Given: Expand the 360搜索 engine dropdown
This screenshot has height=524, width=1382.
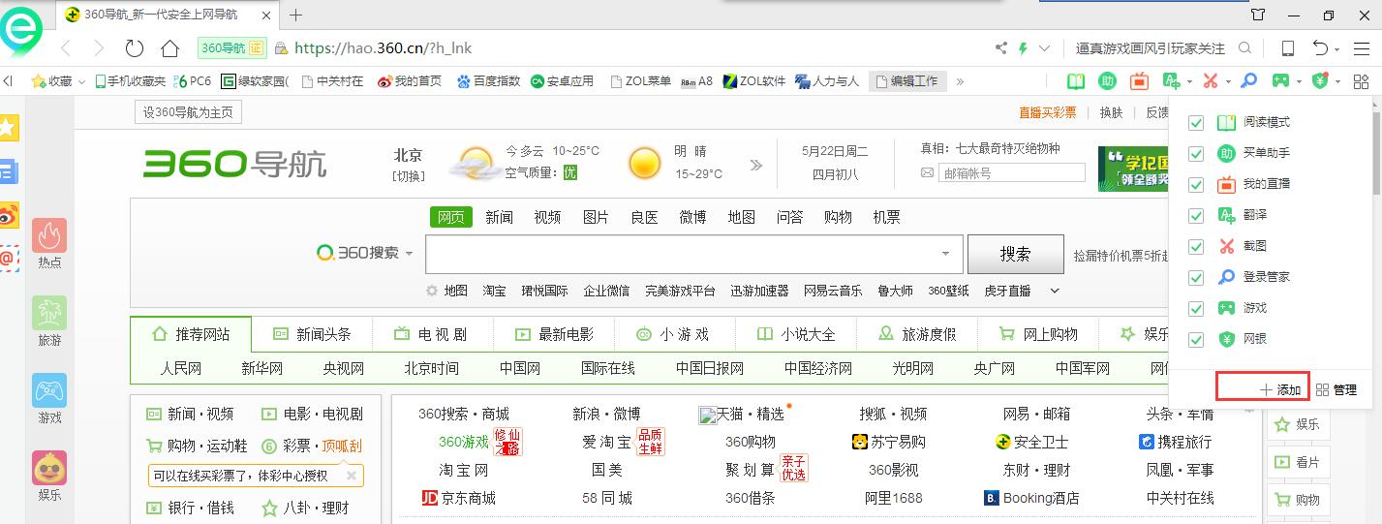Looking at the screenshot, I should [x=409, y=254].
